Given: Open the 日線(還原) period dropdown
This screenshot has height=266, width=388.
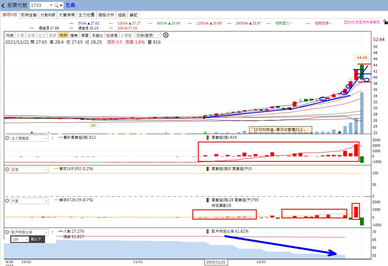Looking at the screenshot, I should pyautogui.click(x=148, y=35).
